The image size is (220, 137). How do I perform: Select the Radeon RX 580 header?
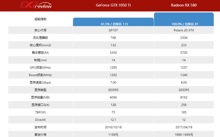tap(184, 5)
